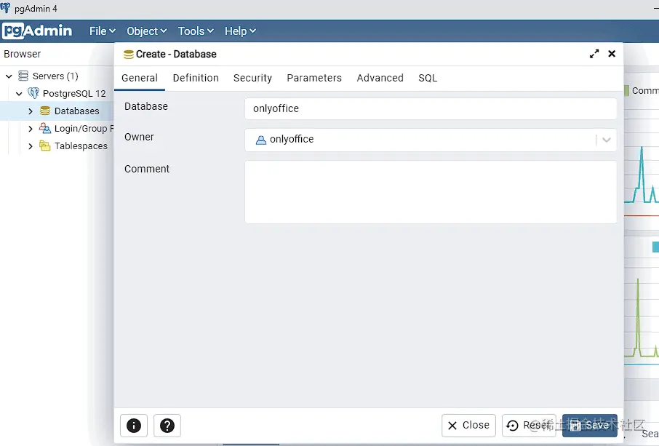Open the File menu
This screenshot has width=659, height=446.
pos(102,31)
